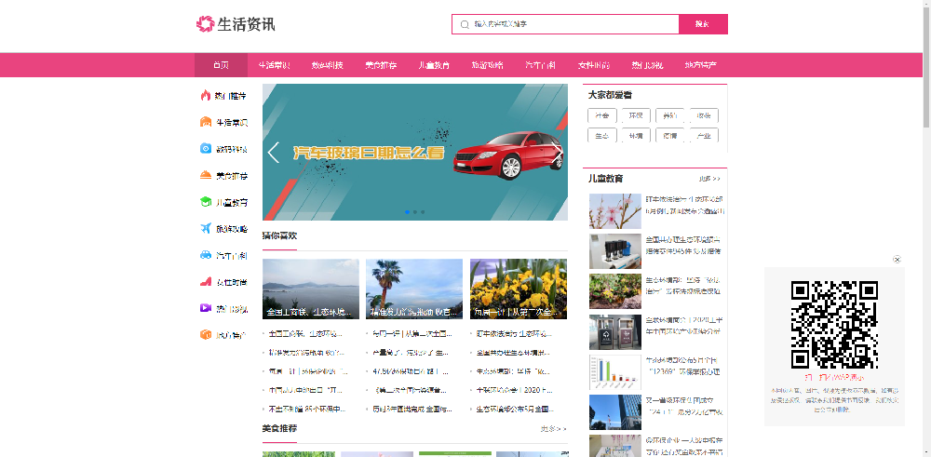Open the lake landscape thumbnail under 猜你喜欢
Screen dimensions: 931x457
click(311, 289)
